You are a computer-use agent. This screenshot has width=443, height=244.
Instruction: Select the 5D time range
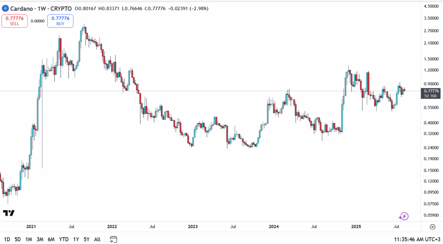pyautogui.click(x=17, y=239)
